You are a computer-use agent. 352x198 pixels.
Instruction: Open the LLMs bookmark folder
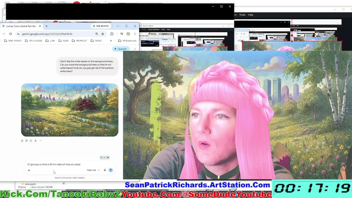tap(50, 41)
